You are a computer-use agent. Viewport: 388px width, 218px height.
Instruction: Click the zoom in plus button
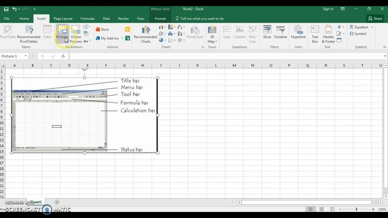pos(373,210)
